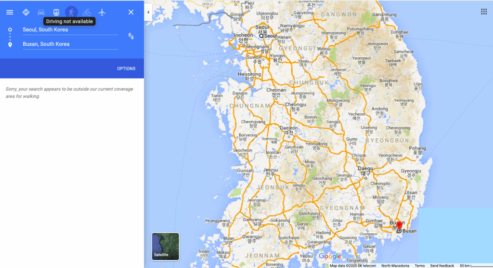This screenshot has width=493, height=268.
Task: Select the transit train mode icon
Action: 56,12
